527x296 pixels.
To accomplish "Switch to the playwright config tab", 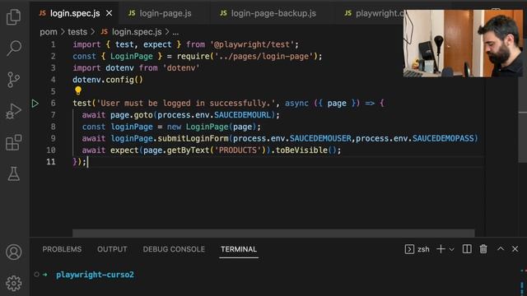I will pyautogui.click(x=374, y=13).
